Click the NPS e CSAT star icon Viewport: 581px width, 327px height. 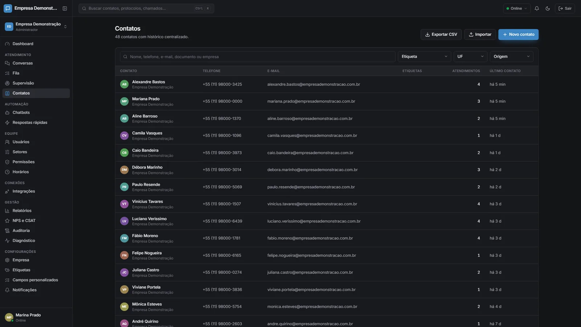click(x=7, y=221)
